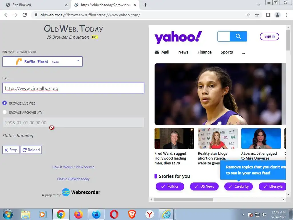
Task: Open Chrome's side panel icon
Action: coord(268,15)
